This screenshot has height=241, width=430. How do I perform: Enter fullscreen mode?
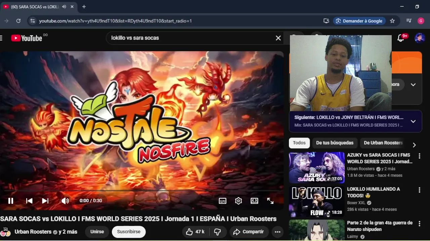pos(270,201)
